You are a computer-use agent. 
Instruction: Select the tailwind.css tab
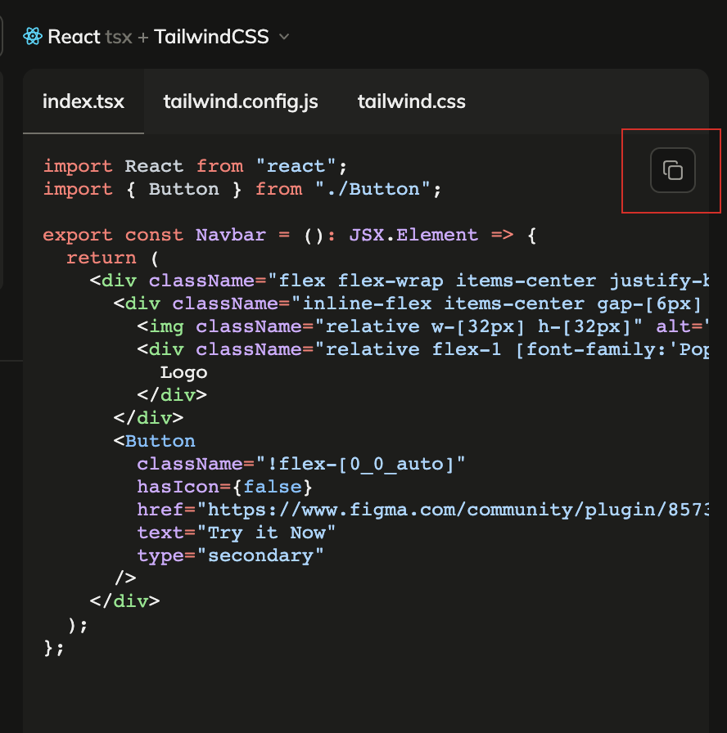[411, 102]
